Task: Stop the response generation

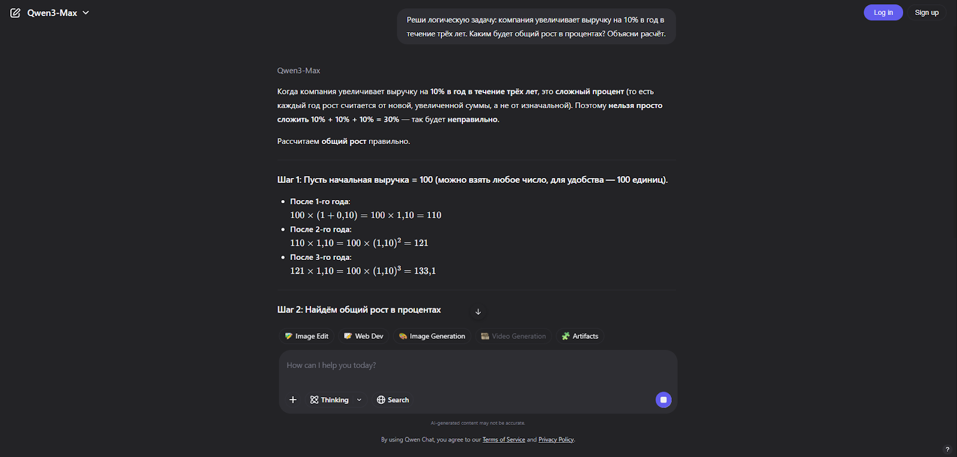Action: click(x=663, y=400)
